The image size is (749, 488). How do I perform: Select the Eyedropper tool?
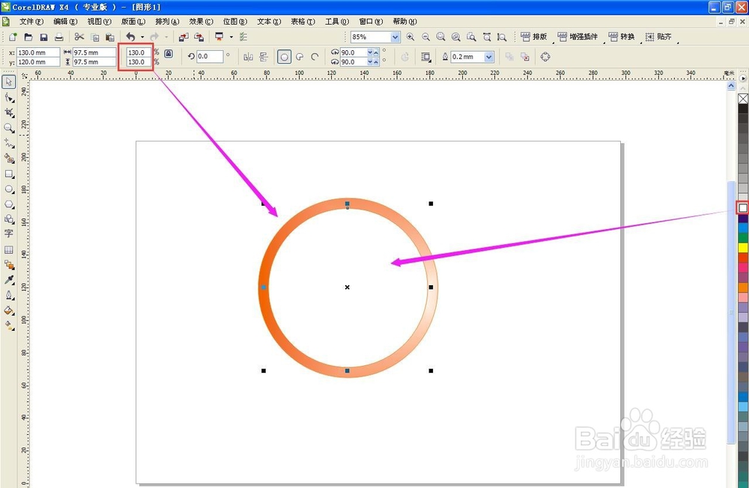(9, 280)
